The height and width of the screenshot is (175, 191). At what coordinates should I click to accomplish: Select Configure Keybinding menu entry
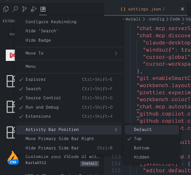(51, 22)
